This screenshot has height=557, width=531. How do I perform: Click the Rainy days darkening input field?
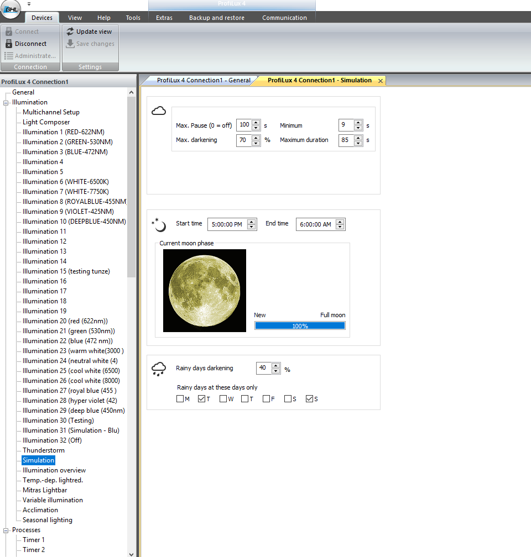coord(263,368)
